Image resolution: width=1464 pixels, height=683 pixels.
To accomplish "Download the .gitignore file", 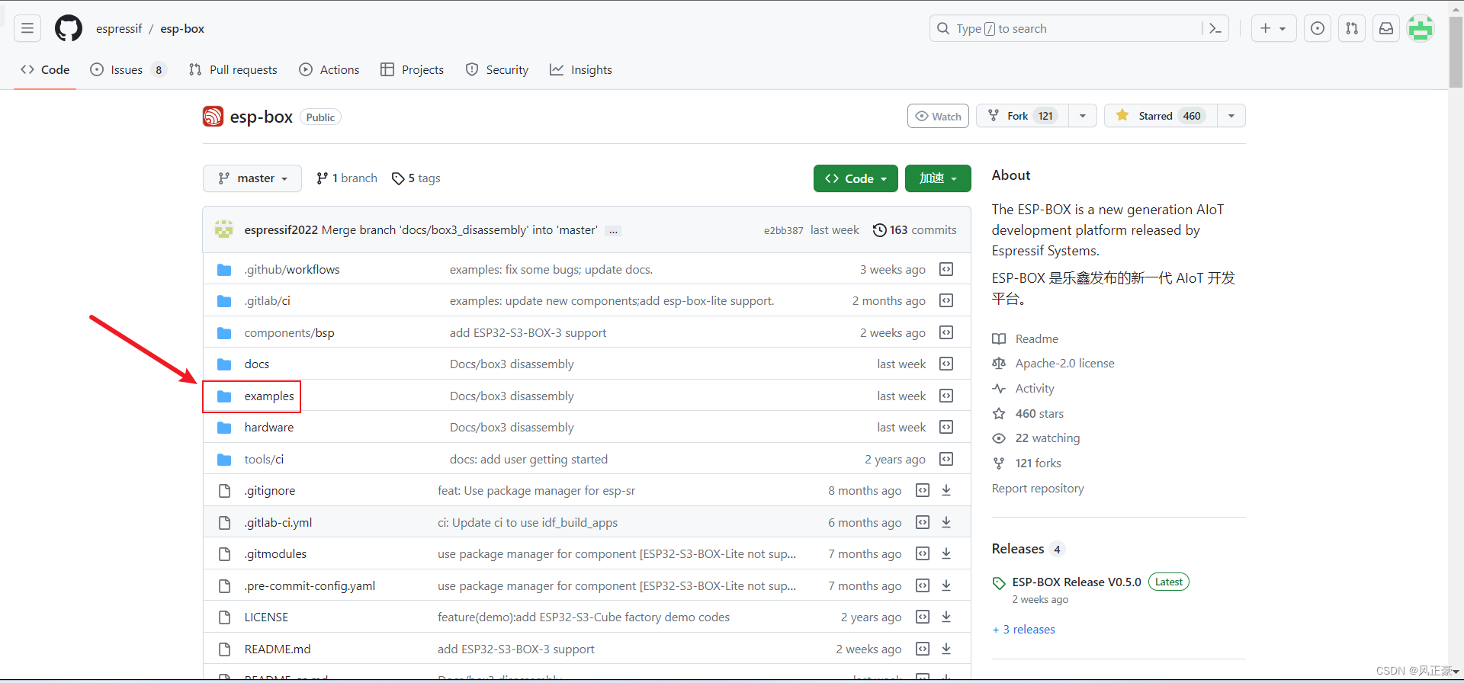I will point(946,490).
